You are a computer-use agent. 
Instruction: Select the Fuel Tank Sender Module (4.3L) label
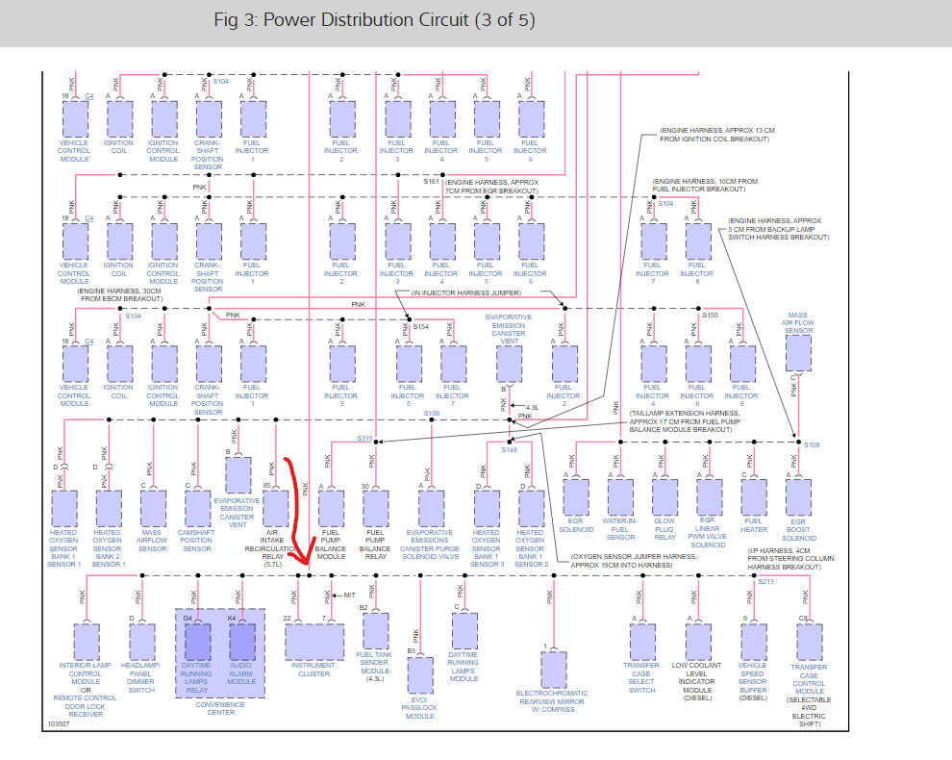(375, 667)
